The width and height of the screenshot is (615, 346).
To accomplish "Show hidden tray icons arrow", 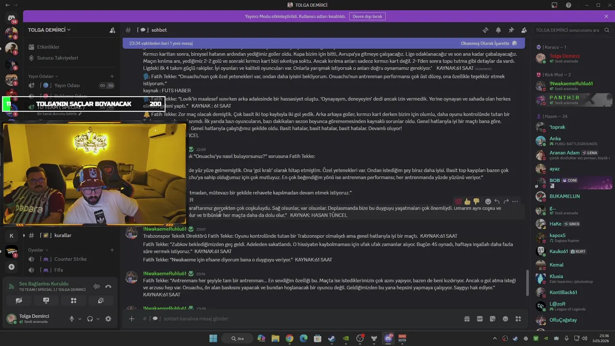I will [x=494, y=338].
